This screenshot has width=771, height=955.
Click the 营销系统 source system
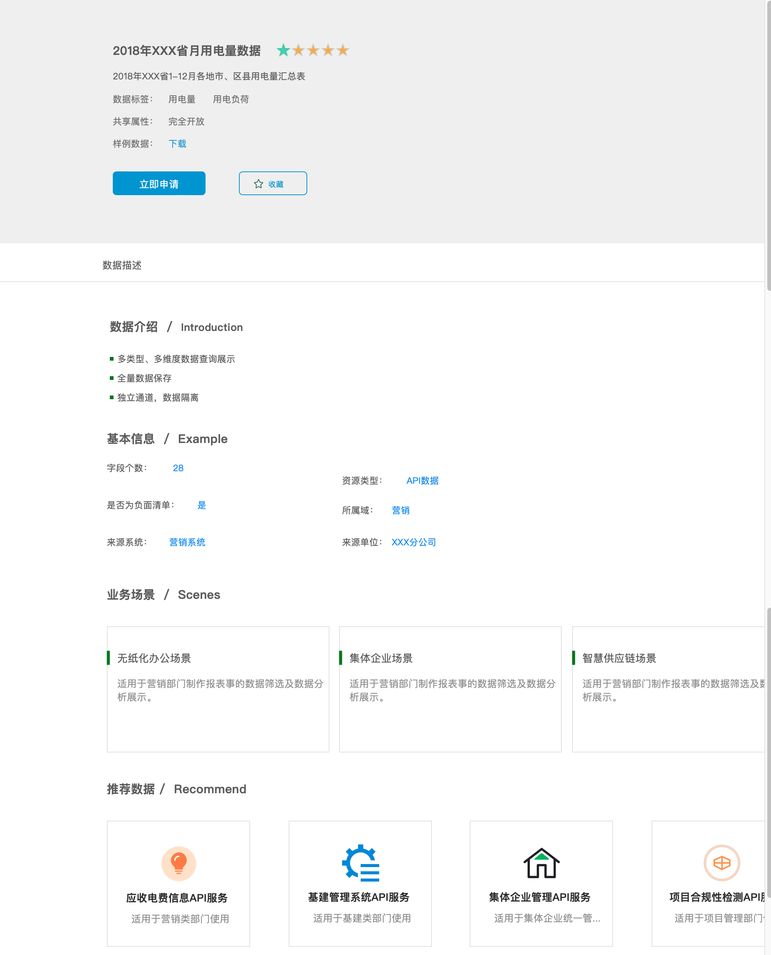(187, 542)
